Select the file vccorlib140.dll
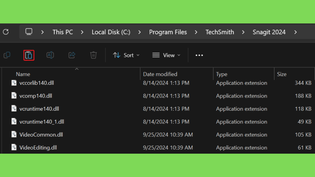315x177 pixels. (37, 83)
